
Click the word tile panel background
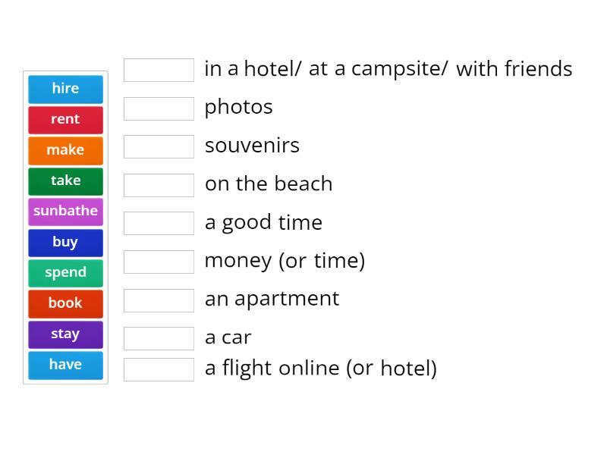65,379
